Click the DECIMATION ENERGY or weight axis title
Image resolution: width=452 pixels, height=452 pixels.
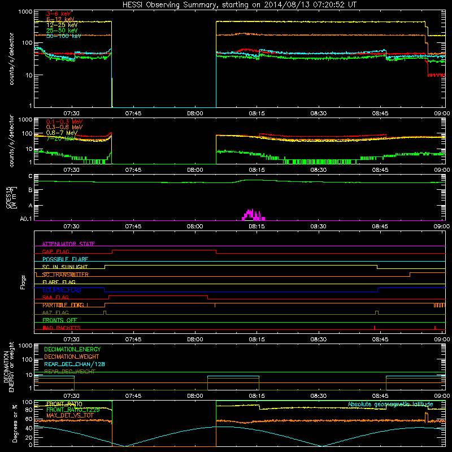(8, 367)
